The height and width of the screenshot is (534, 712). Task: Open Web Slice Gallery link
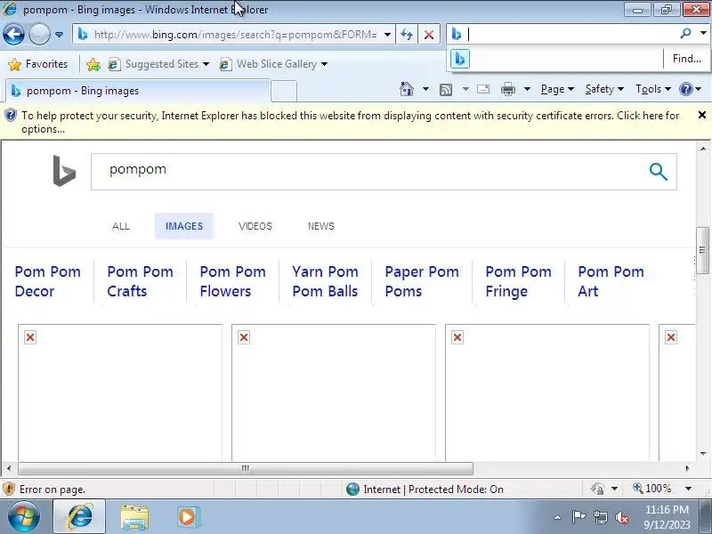click(273, 64)
